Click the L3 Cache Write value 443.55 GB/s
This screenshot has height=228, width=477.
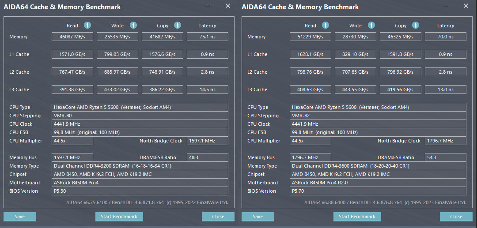(356, 90)
